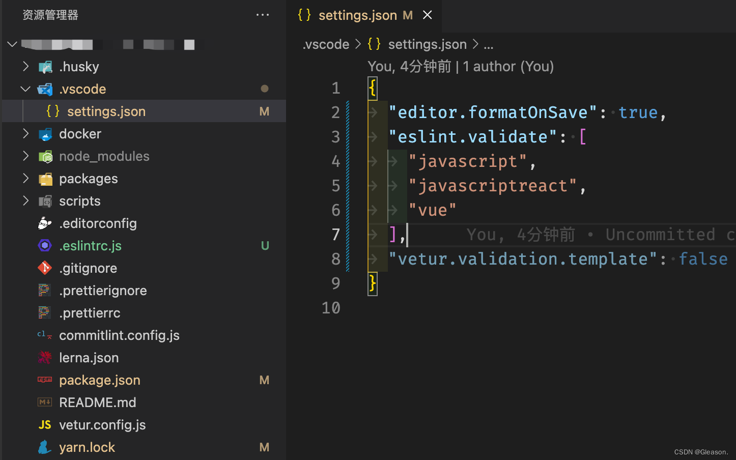Click the JS icon beside vetur.config.js
This screenshot has width=736, height=460.
45,425
